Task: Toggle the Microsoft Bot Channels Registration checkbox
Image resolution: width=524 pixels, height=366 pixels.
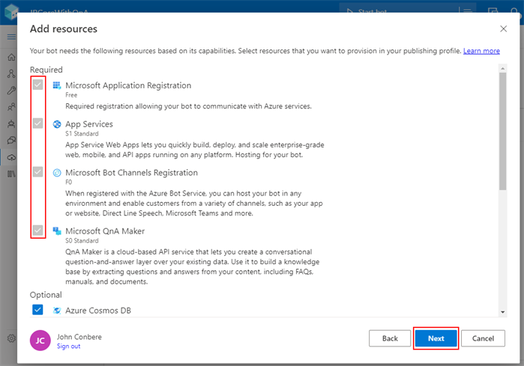Action: point(37,172)
